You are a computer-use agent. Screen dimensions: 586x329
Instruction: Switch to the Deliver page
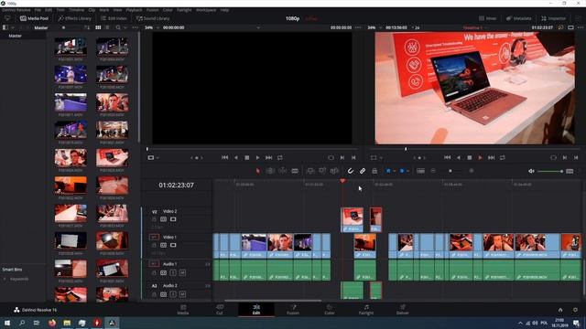[x=403, y=310]
